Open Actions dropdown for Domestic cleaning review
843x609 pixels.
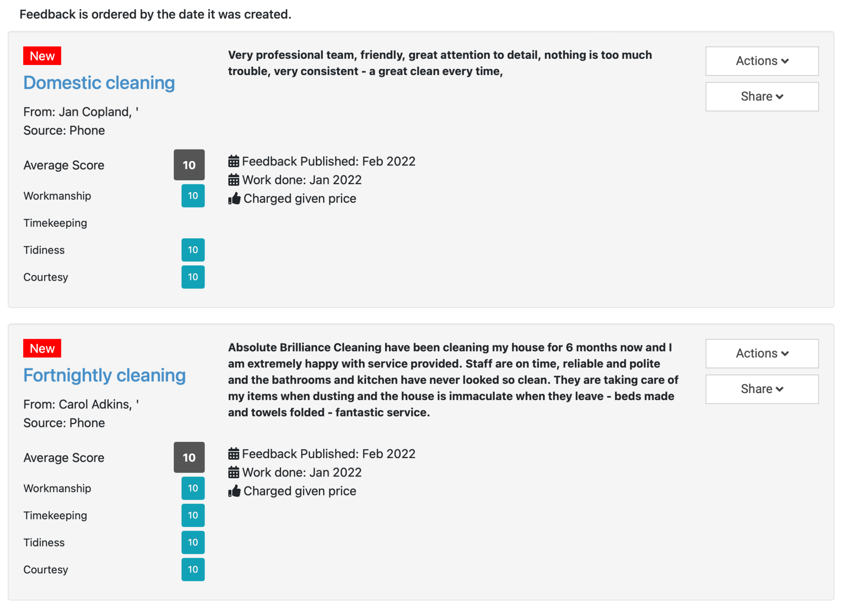click(x=762, y=61)
